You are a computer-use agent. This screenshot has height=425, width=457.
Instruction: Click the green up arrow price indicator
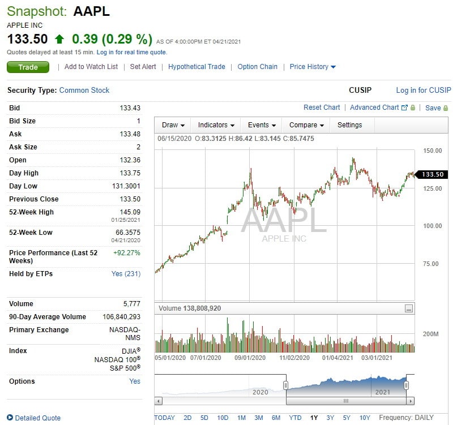[x=59, y=39]
